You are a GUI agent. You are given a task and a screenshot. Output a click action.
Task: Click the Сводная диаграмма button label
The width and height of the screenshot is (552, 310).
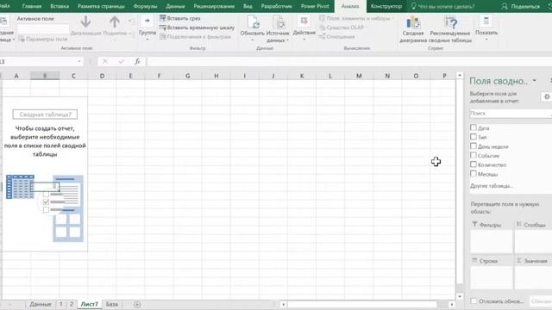tap(413, 36)
